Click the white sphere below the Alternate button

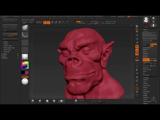coord(25,81)
